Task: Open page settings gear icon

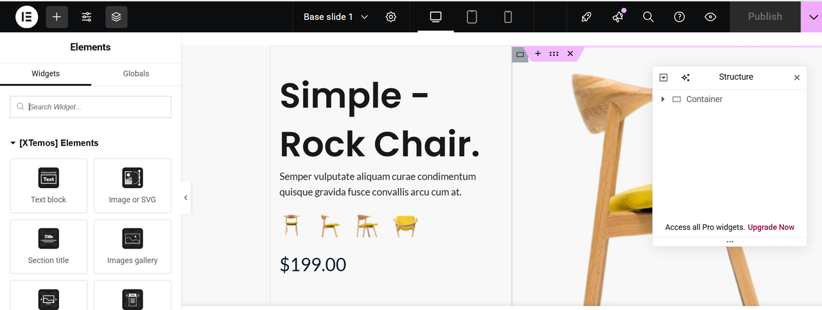Action: point(391,17)
